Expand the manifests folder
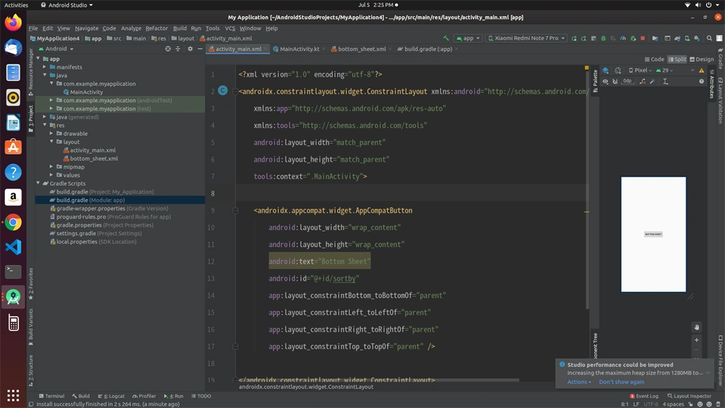Image resolution: width=725 pixels, height=408 pixels. (x=45, y=67)
